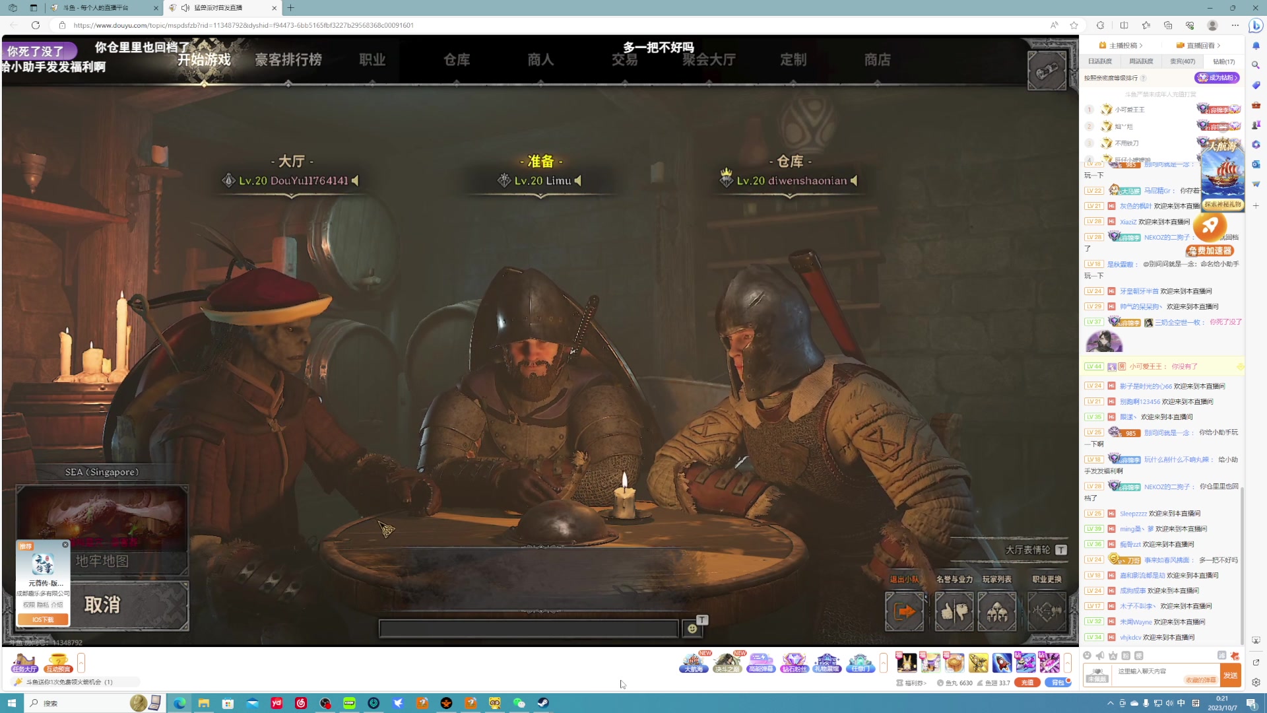Click the emoji smiley icon above chat input
The height and width of the screenshot is (713, 1267).
(x=1087, y=656)
